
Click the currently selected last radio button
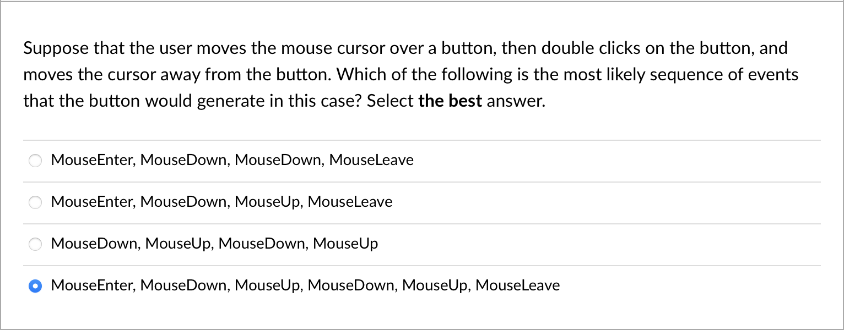point(35,286)
